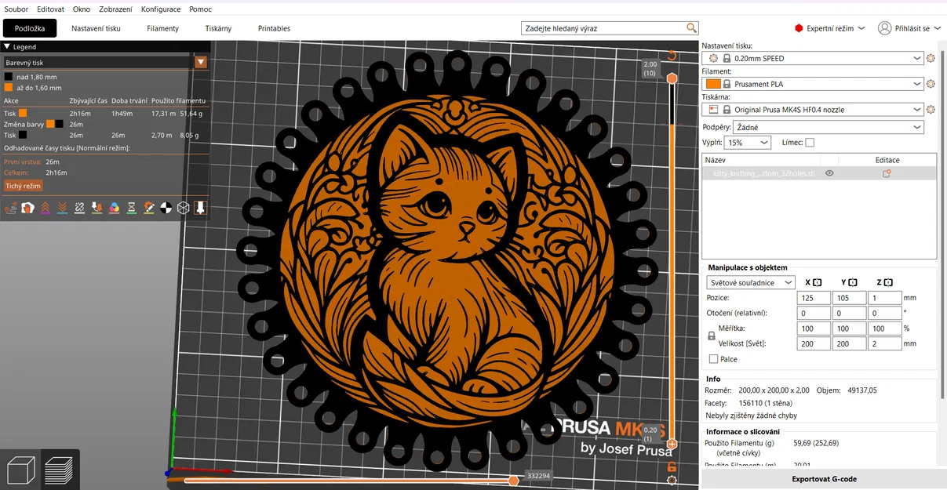Viewport: 947px width, 490px height.
Task: Mirror object along Y axis
Action: (853, 282)
